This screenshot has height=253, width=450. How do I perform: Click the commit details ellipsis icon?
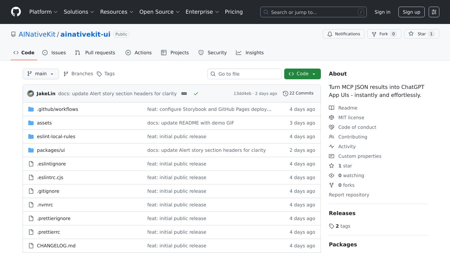(184, 94)
